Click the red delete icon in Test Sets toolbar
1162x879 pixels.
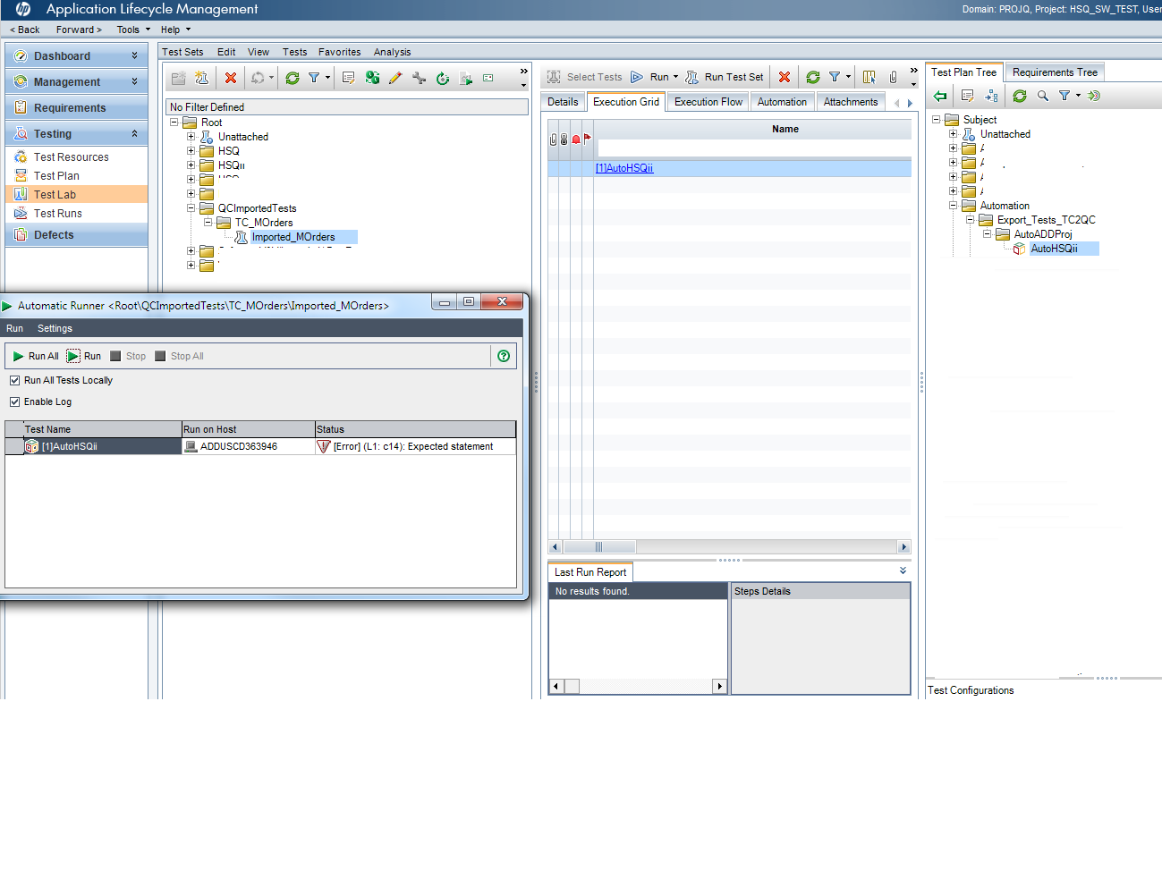[230, 78]
